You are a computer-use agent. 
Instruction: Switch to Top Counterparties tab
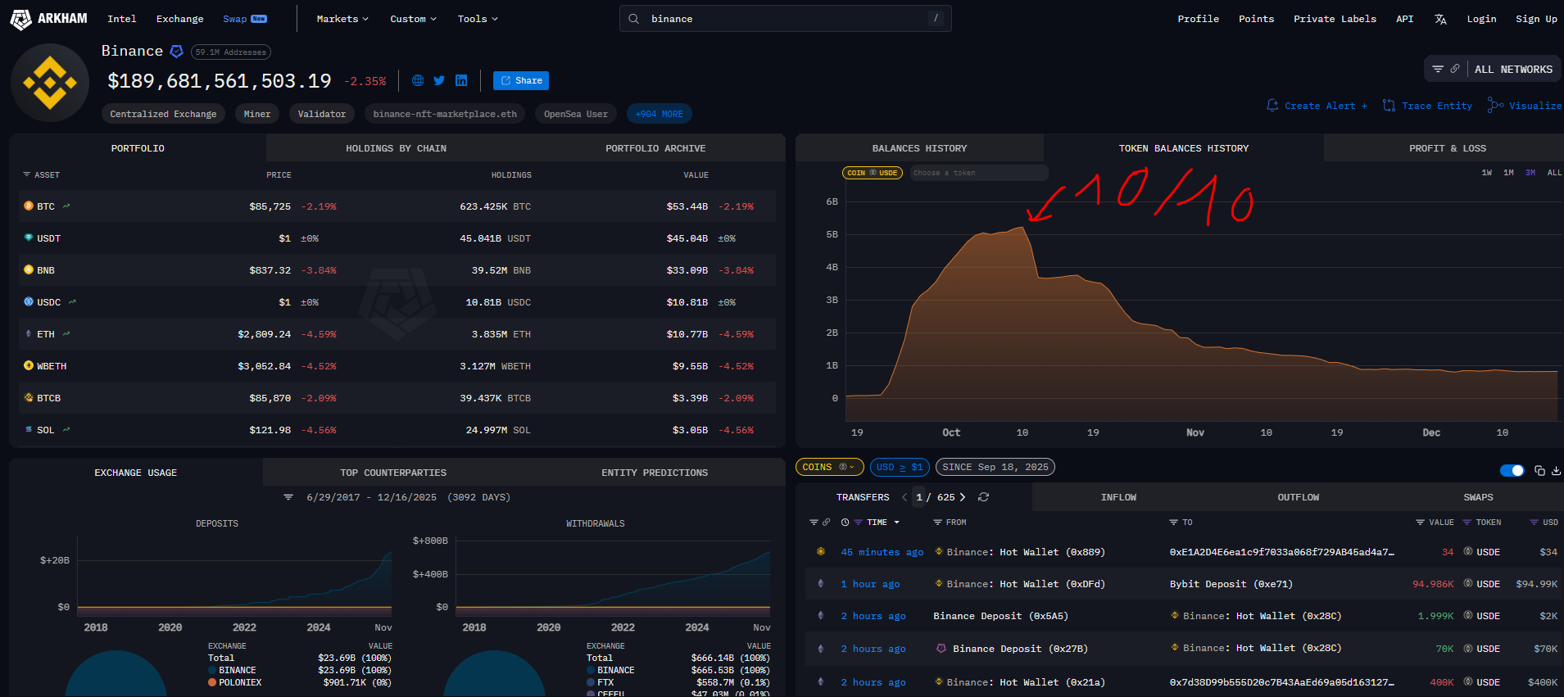point(393,473)
